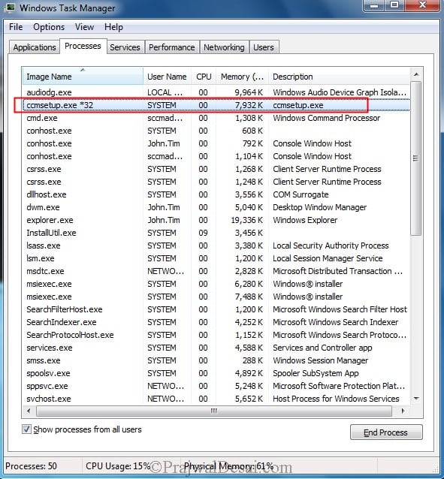Click the End Process button
This screenshot has height=479, width=444.
click(x=386, y=432)
